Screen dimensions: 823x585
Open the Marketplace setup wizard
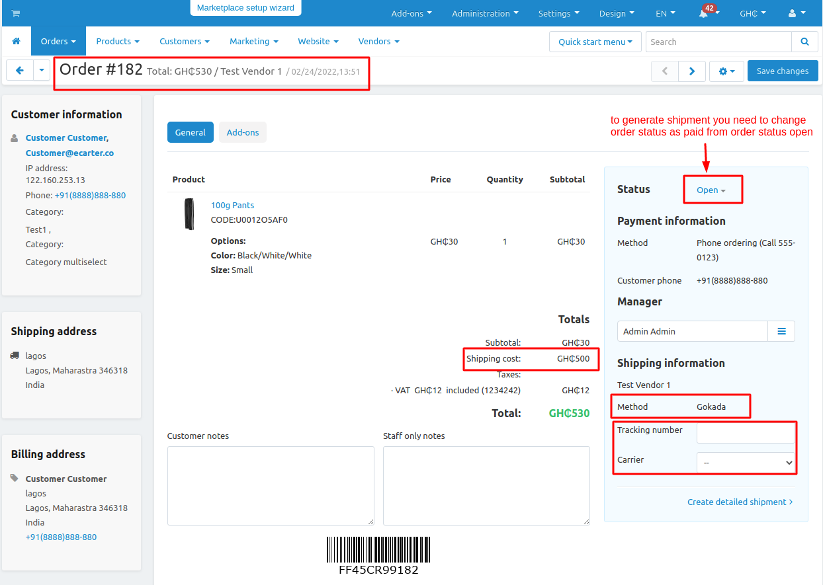(245, 8)
